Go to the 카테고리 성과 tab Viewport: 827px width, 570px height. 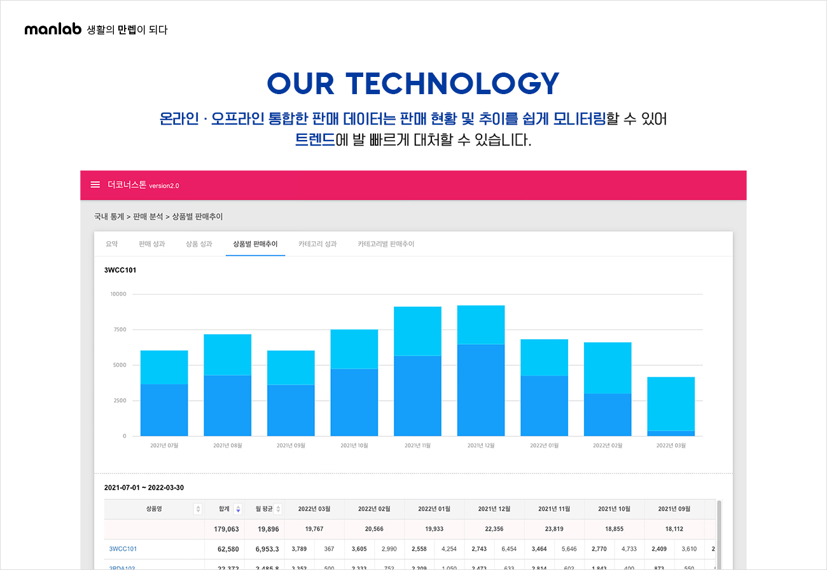pos(317,244)
